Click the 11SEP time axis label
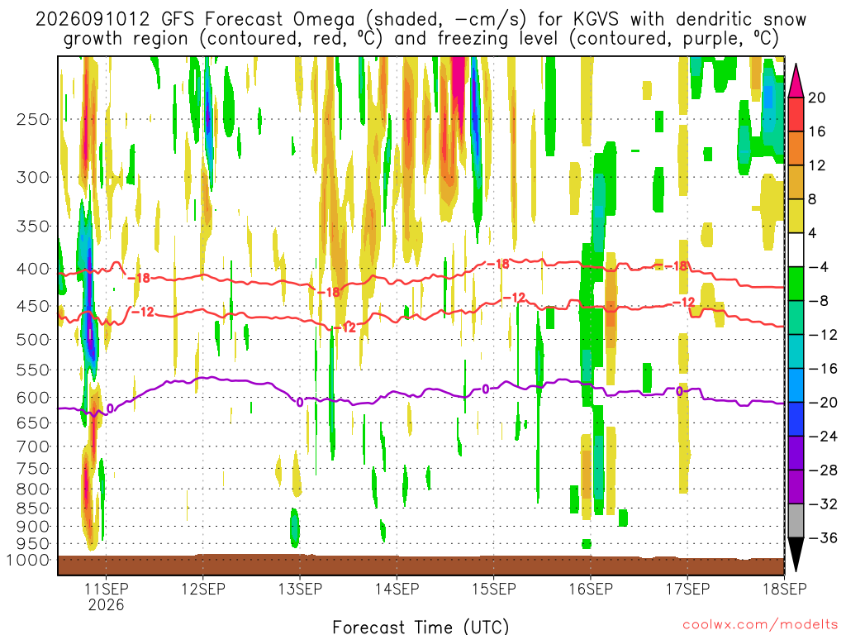 click(x=107, y=589)
